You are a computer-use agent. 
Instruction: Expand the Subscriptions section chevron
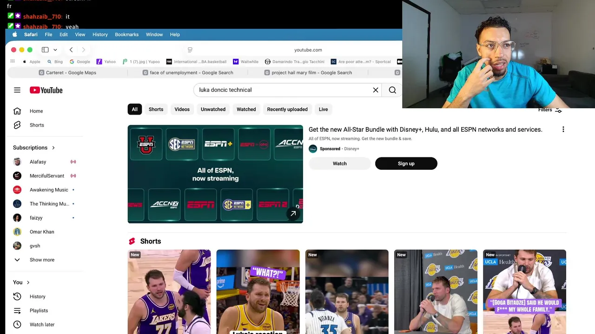[x=53, y=148]
